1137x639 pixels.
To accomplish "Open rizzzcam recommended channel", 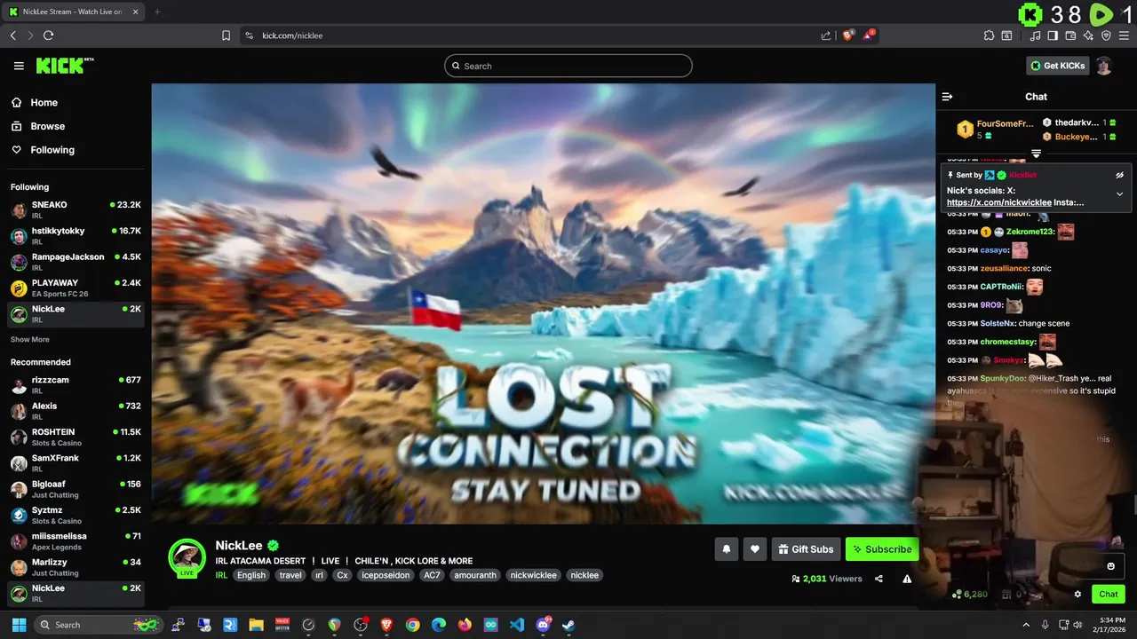I will [76, 384].
